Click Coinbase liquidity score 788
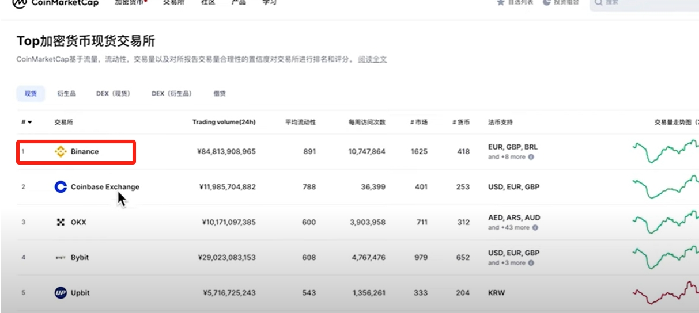This screenshot has height=313, width=699. pos(309,187)
